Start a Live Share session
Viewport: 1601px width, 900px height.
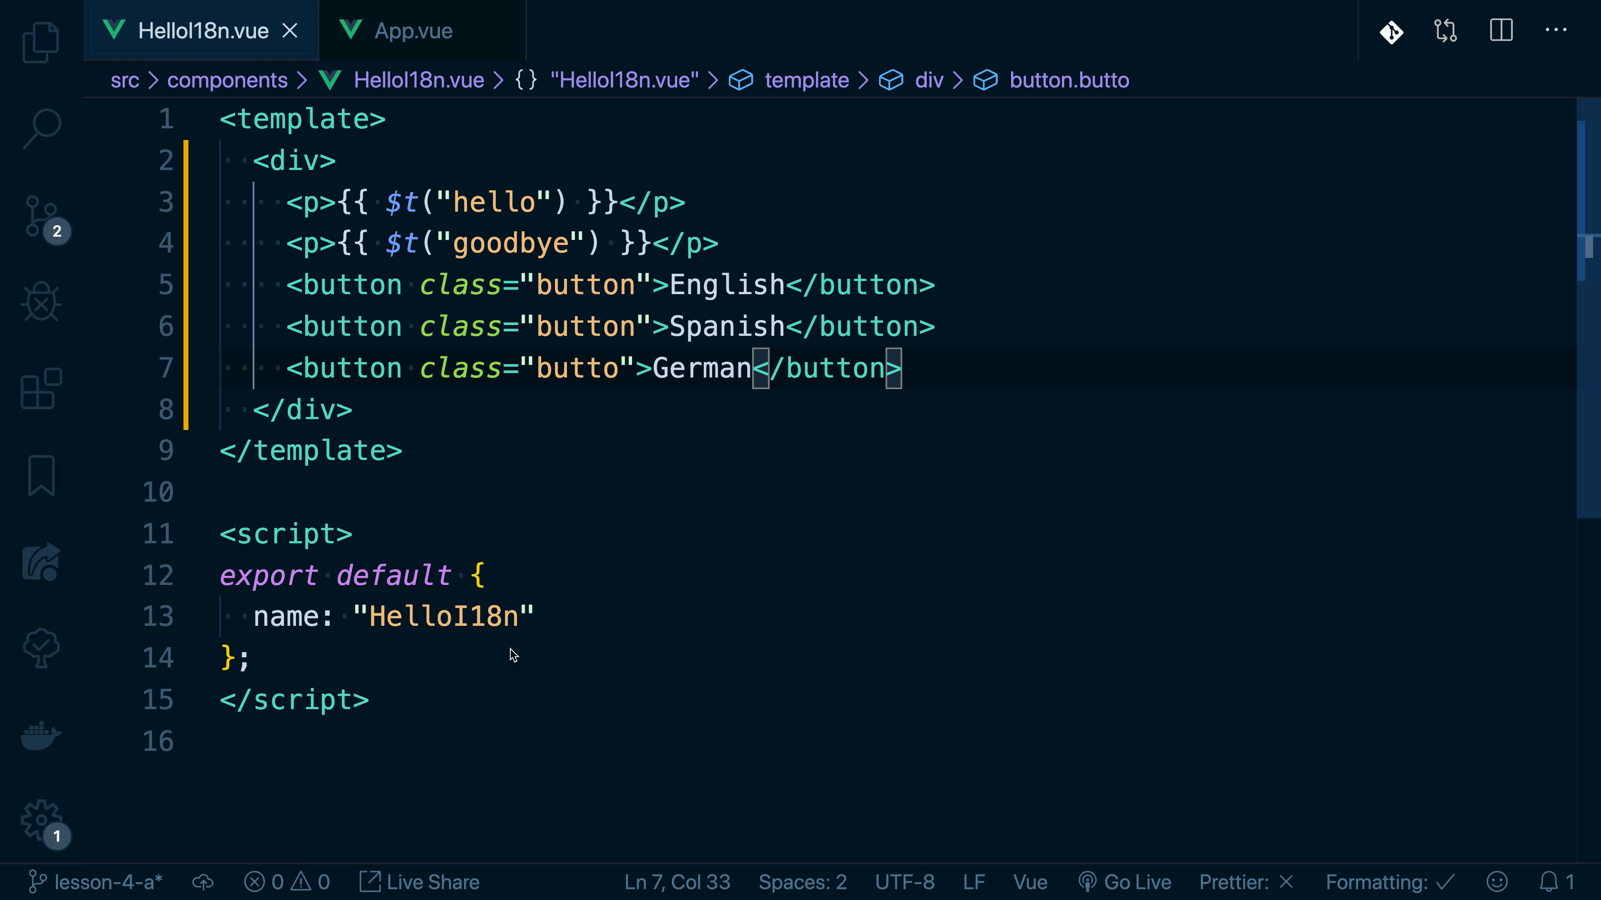pos(419,882)
